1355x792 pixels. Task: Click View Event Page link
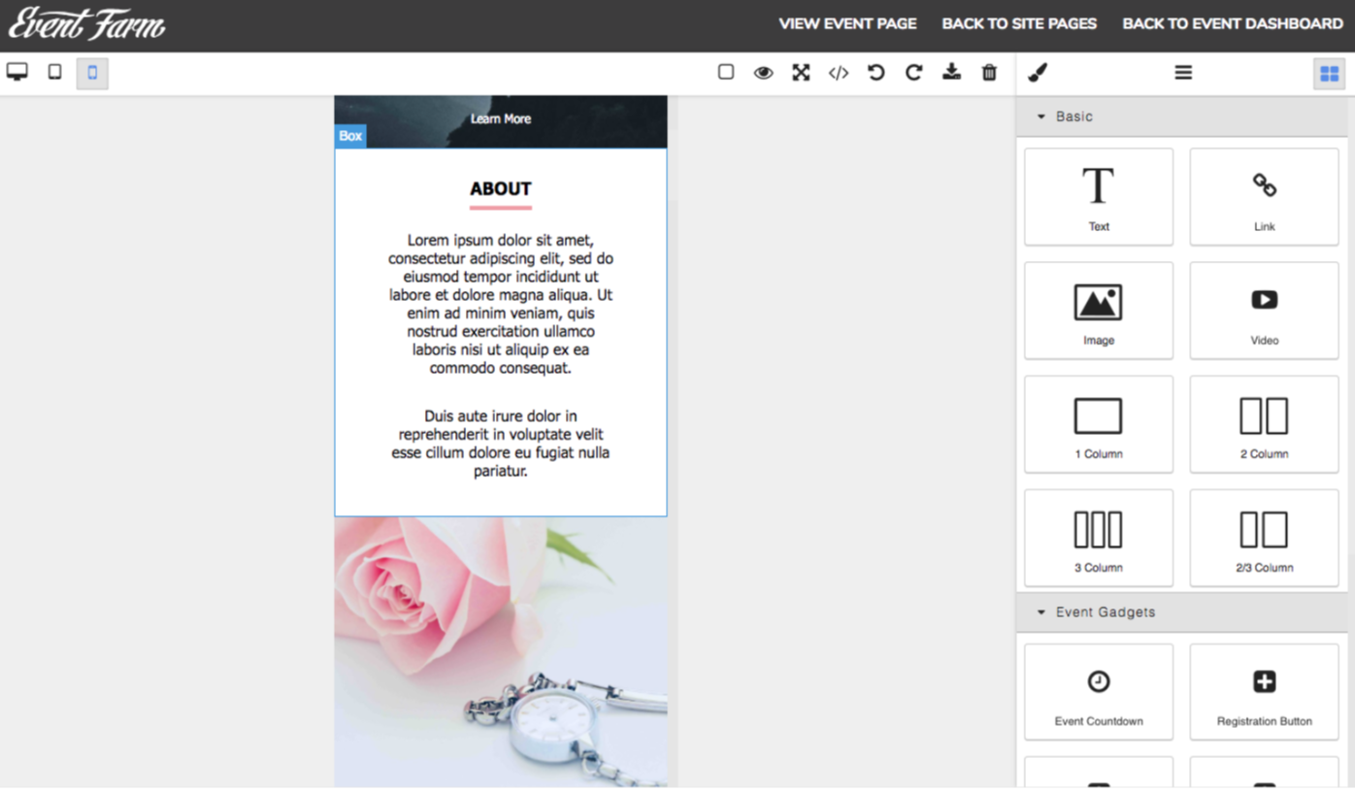(x=847, y=24)
